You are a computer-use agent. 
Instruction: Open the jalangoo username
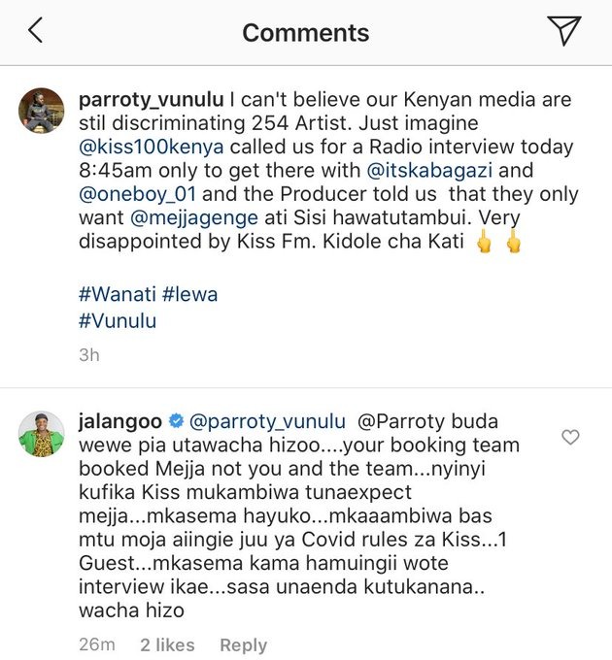(x=120, y=421)
